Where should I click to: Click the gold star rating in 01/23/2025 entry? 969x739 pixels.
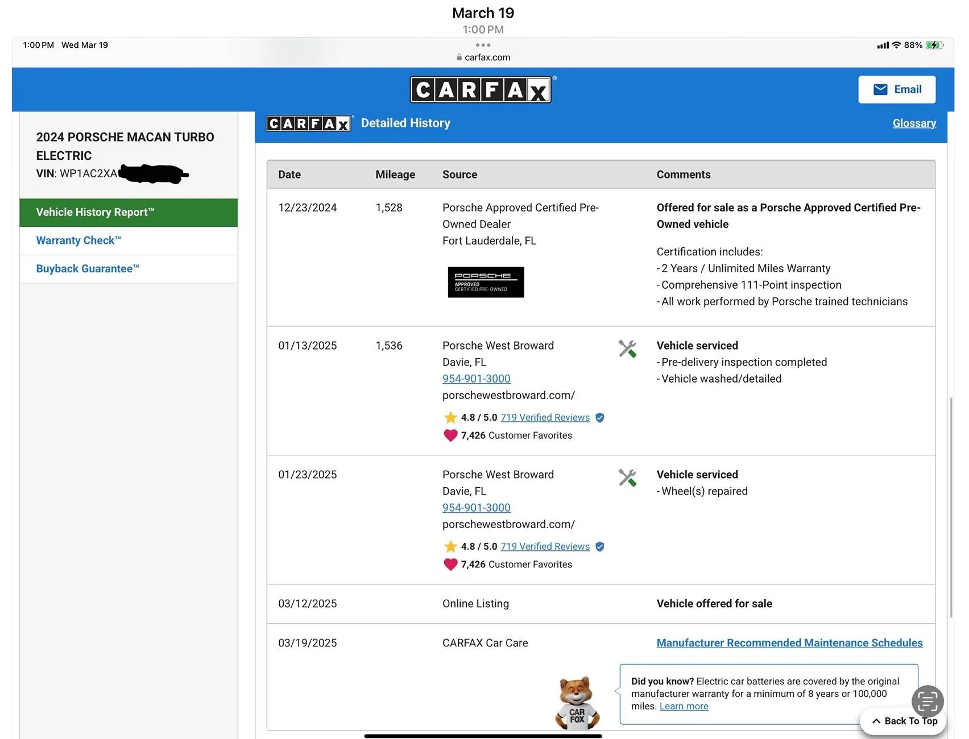click(450, 547)
